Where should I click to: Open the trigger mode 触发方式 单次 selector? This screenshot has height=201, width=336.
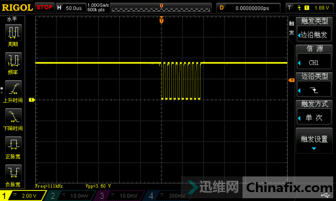(x=314, y=117)
